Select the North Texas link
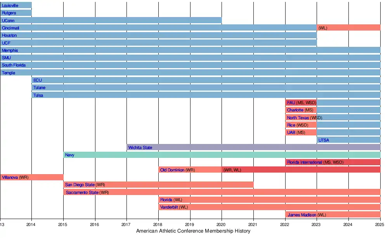The height and width of the screenshot is (238, 388). click(298, 118)
